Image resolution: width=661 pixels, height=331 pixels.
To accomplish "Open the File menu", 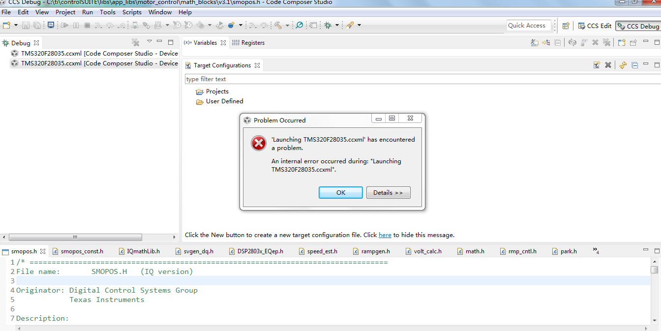I will tap(6, 12).
